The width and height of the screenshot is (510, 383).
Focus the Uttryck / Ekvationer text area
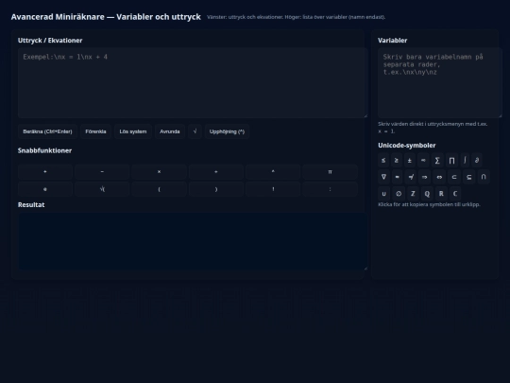pos(193,82)
